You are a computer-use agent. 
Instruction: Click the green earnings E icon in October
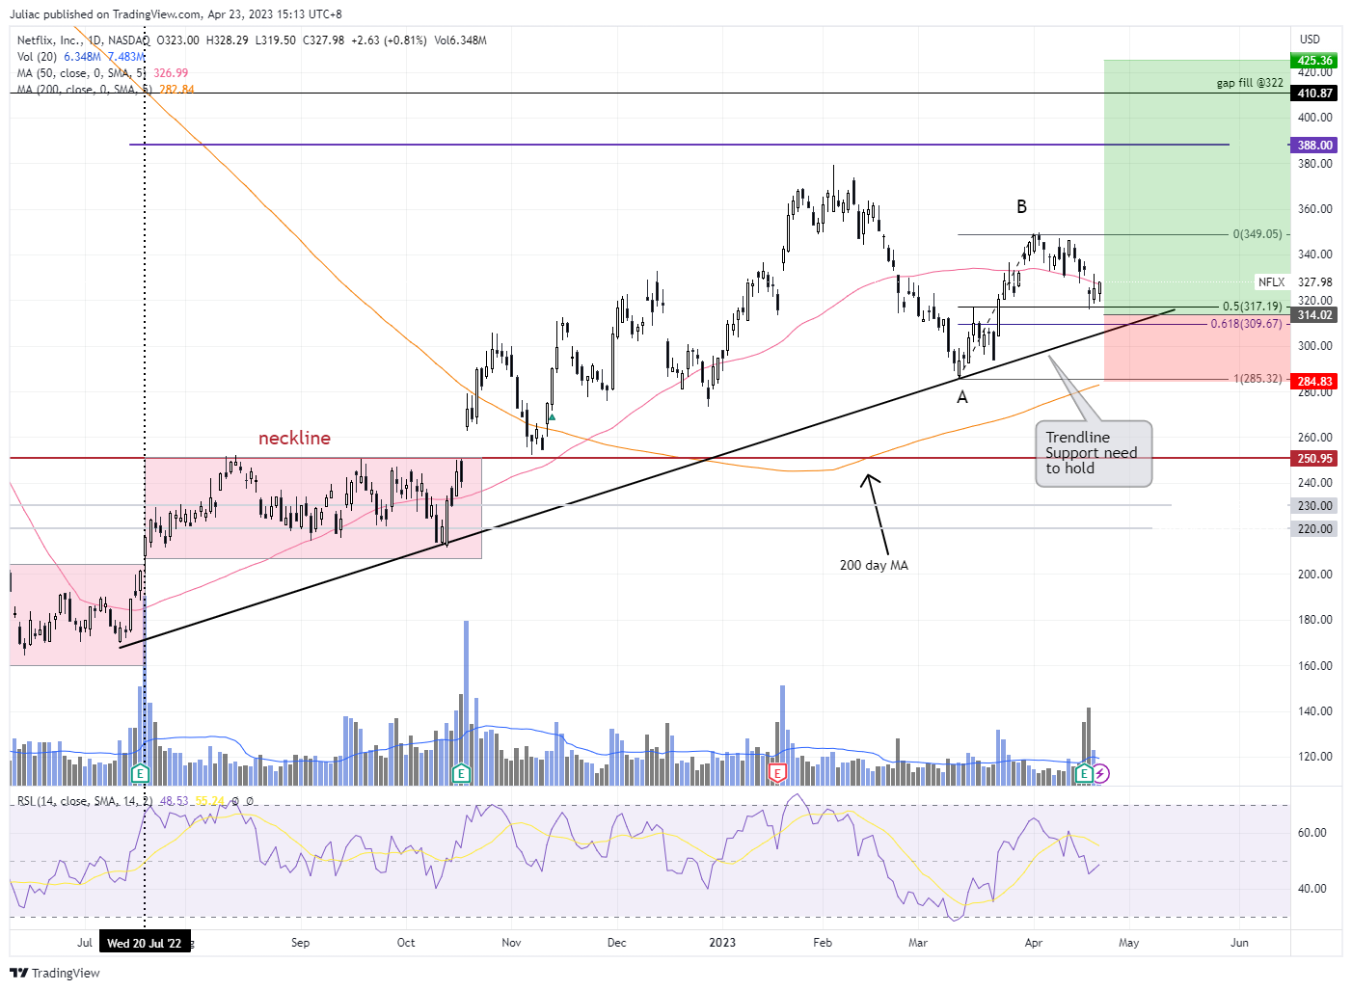[x=461, y=773]
